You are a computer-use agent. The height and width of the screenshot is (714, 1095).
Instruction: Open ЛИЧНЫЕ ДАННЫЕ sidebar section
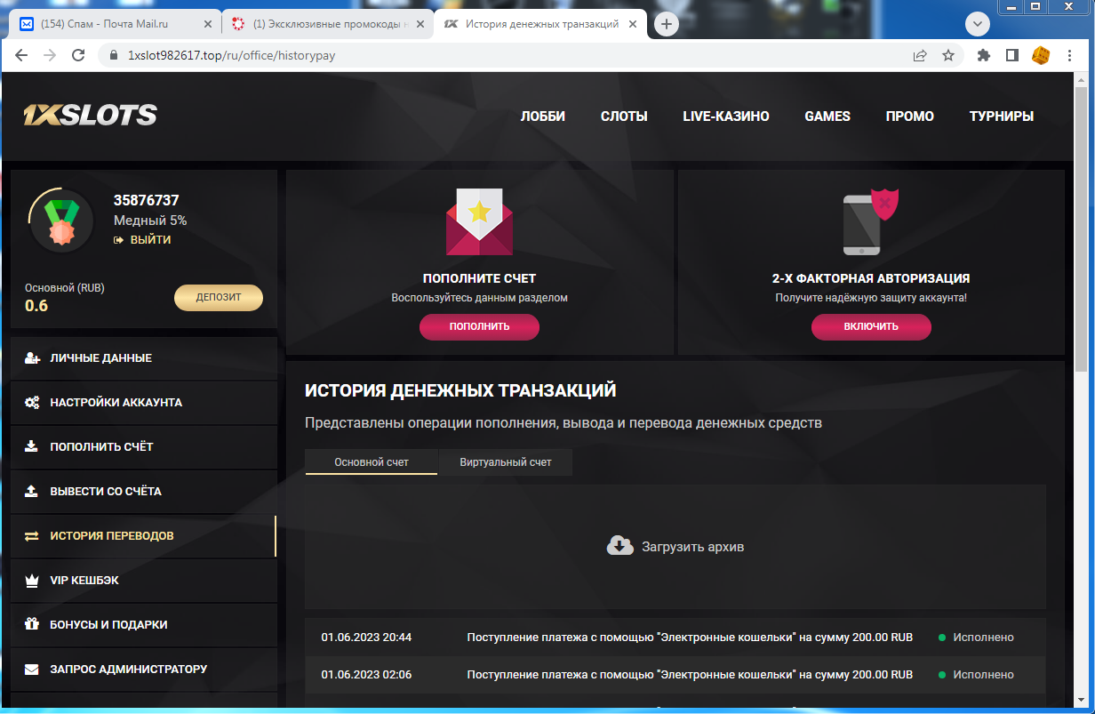[x=143, y=358]
